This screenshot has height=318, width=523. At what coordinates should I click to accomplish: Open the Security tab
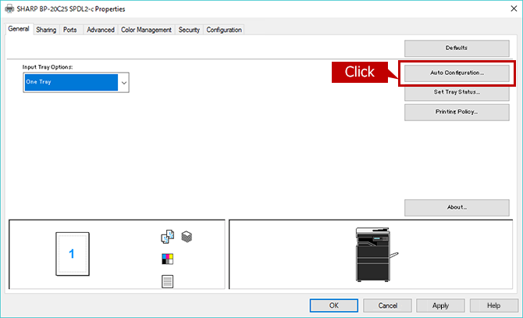tap(189, 30)
